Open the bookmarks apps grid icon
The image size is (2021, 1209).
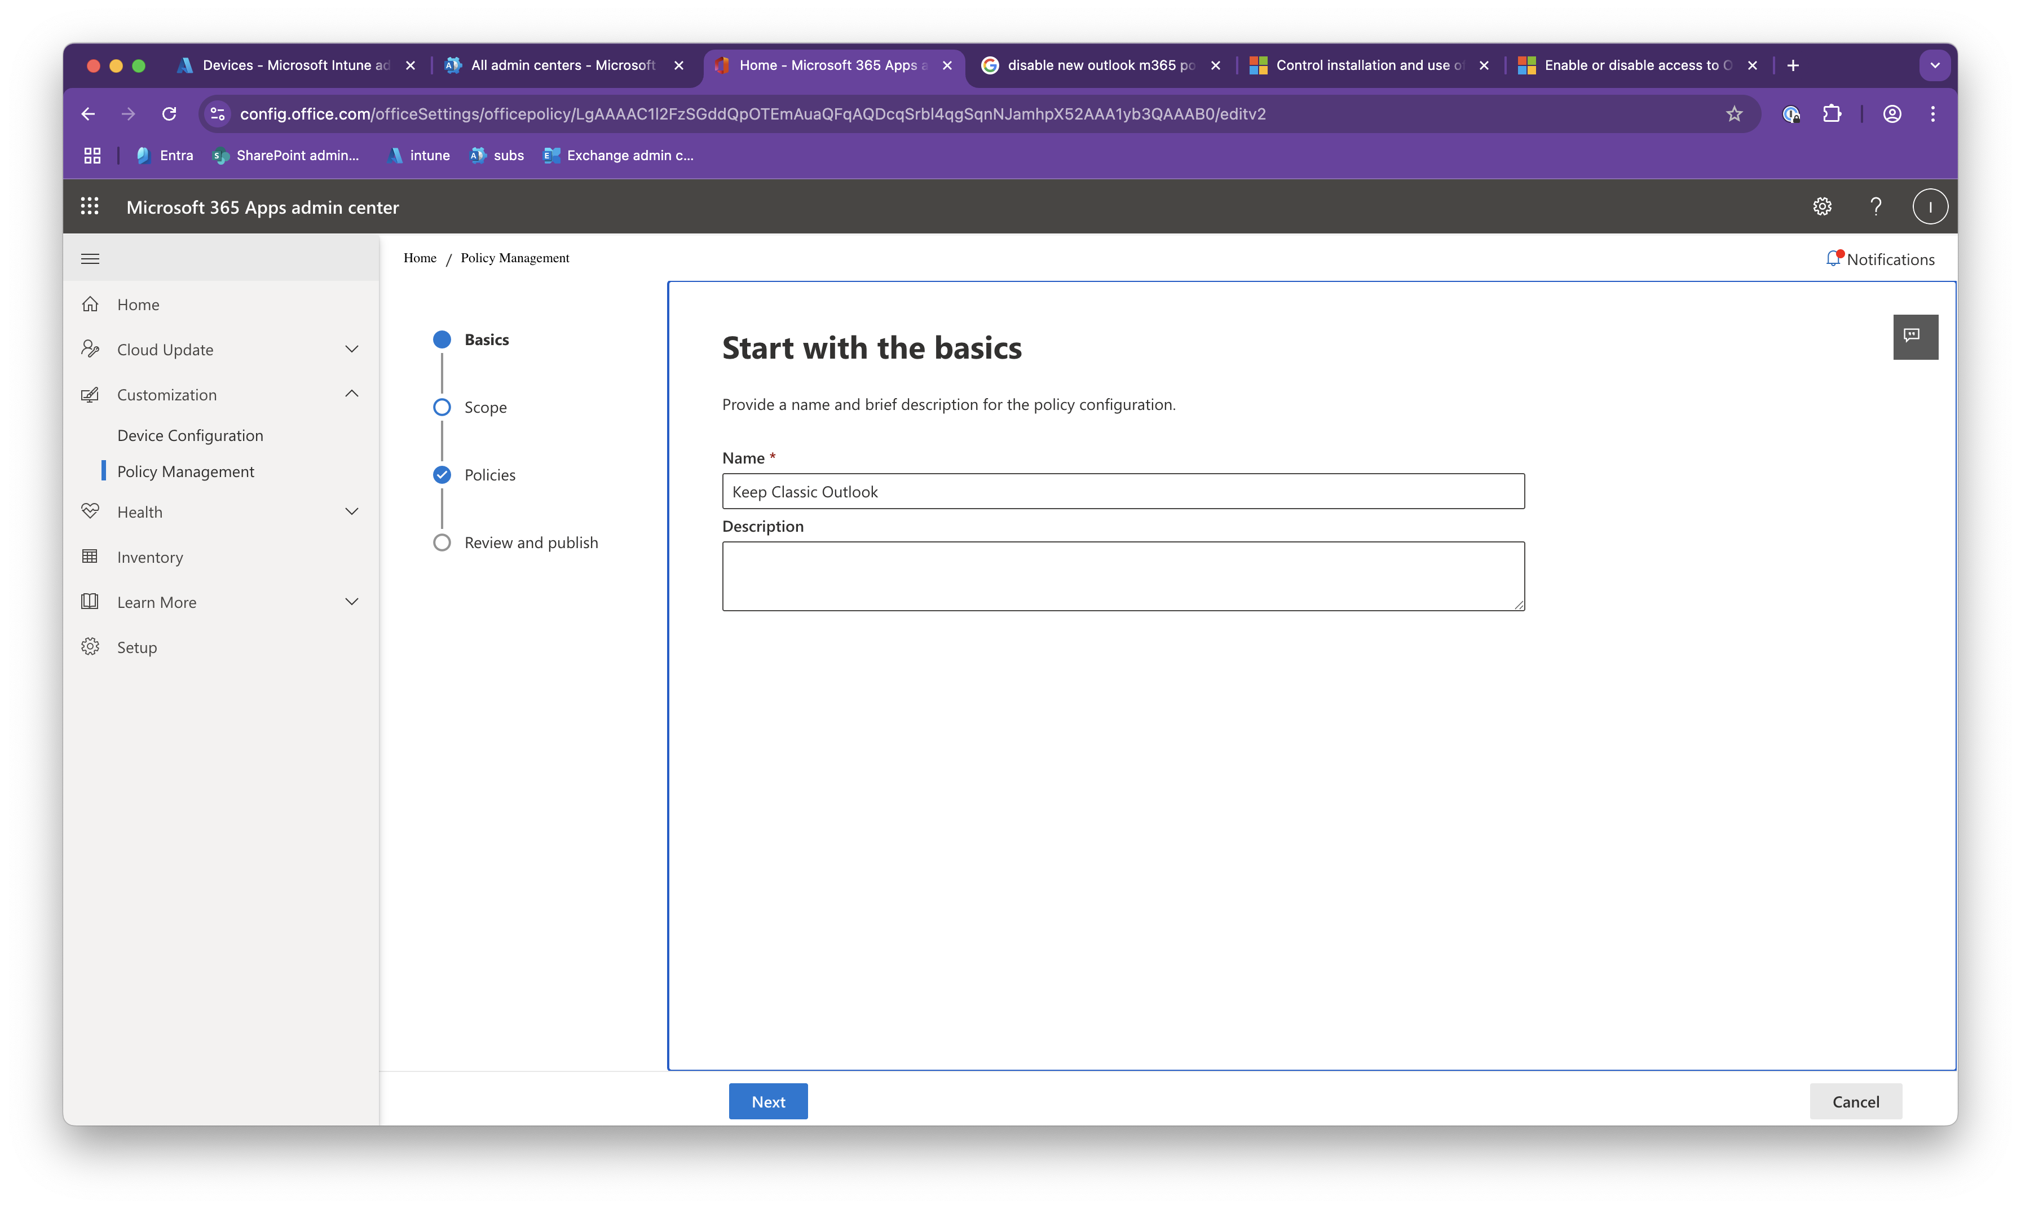(x=92, y=156)
